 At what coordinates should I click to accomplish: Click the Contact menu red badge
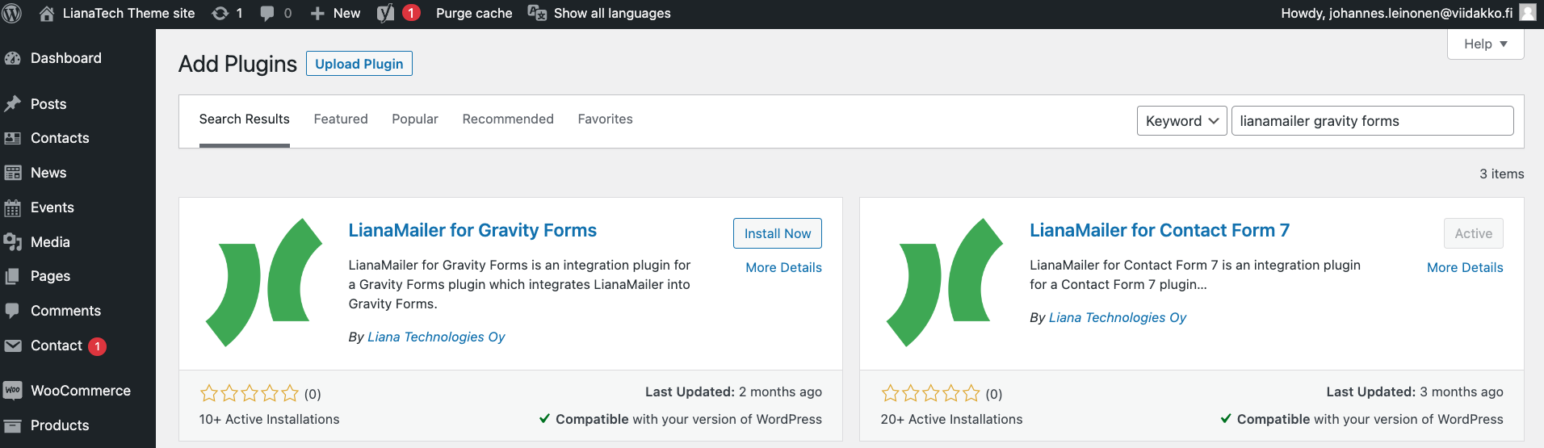[97, 346]
